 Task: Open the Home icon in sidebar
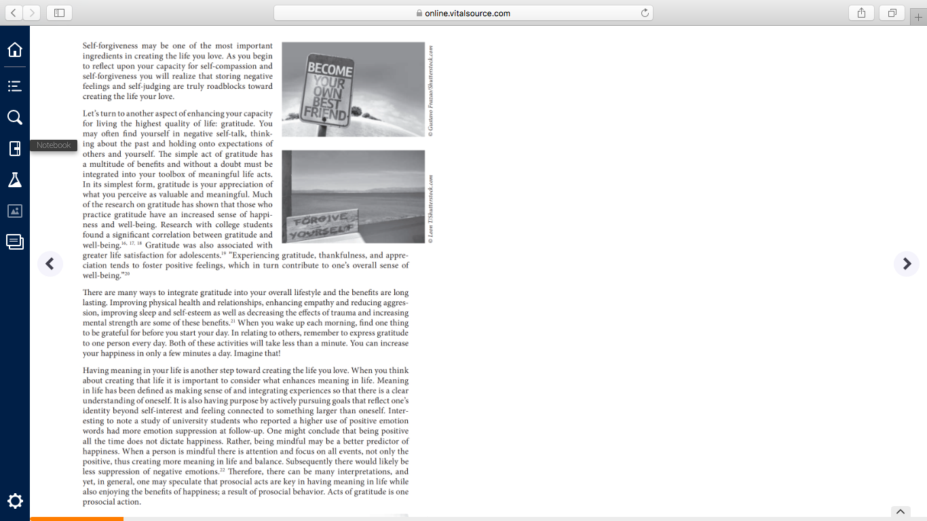tap(14, 50)
